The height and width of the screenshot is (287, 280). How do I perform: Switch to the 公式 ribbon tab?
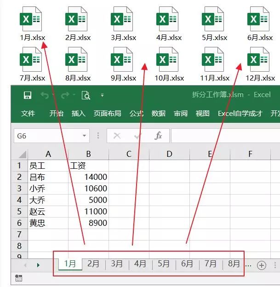click(x=137, y=114)
